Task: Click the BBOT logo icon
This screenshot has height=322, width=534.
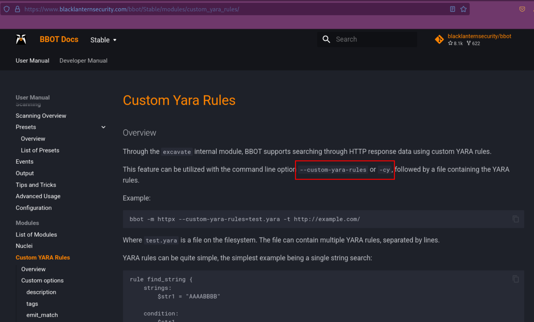Action: click(x=21, y=39)
